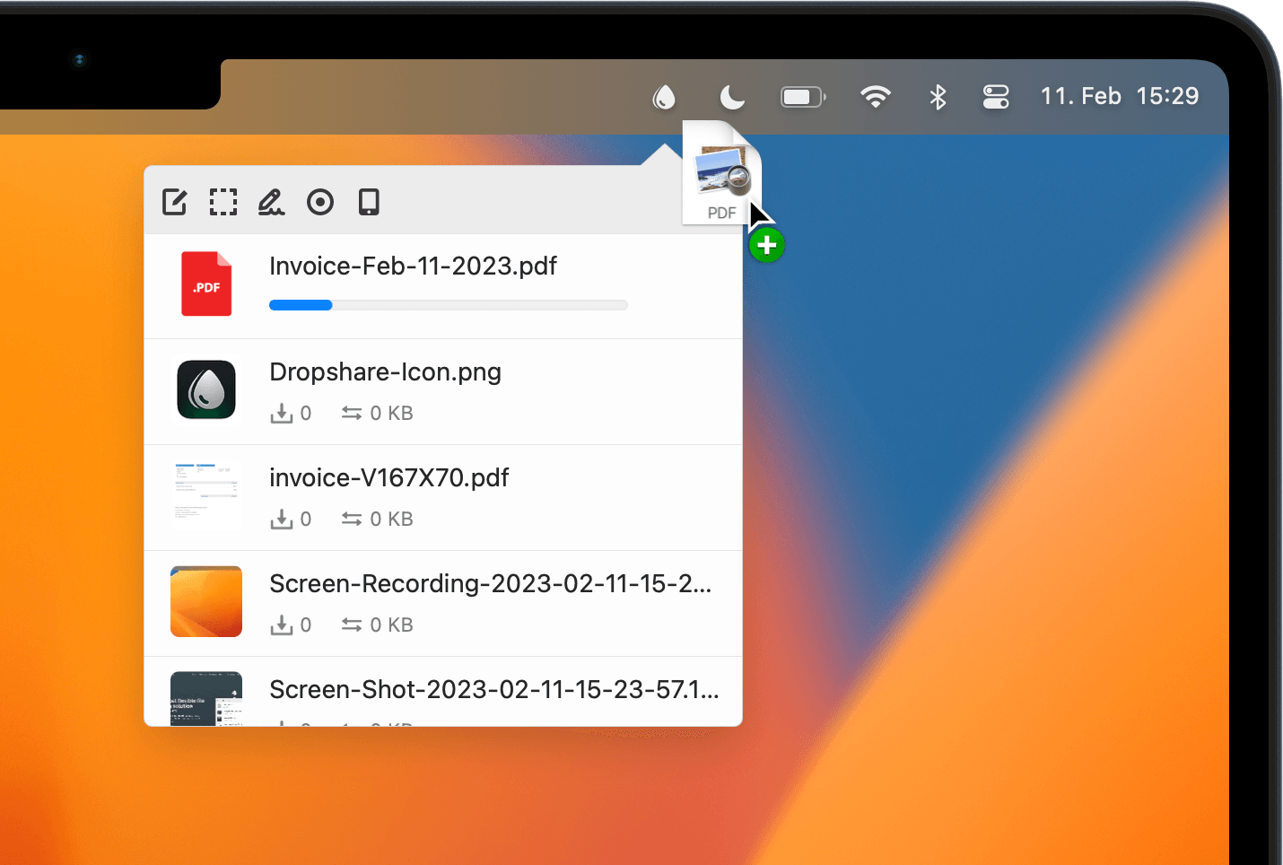Click the red PDF file icon

(x=206, y=284)
